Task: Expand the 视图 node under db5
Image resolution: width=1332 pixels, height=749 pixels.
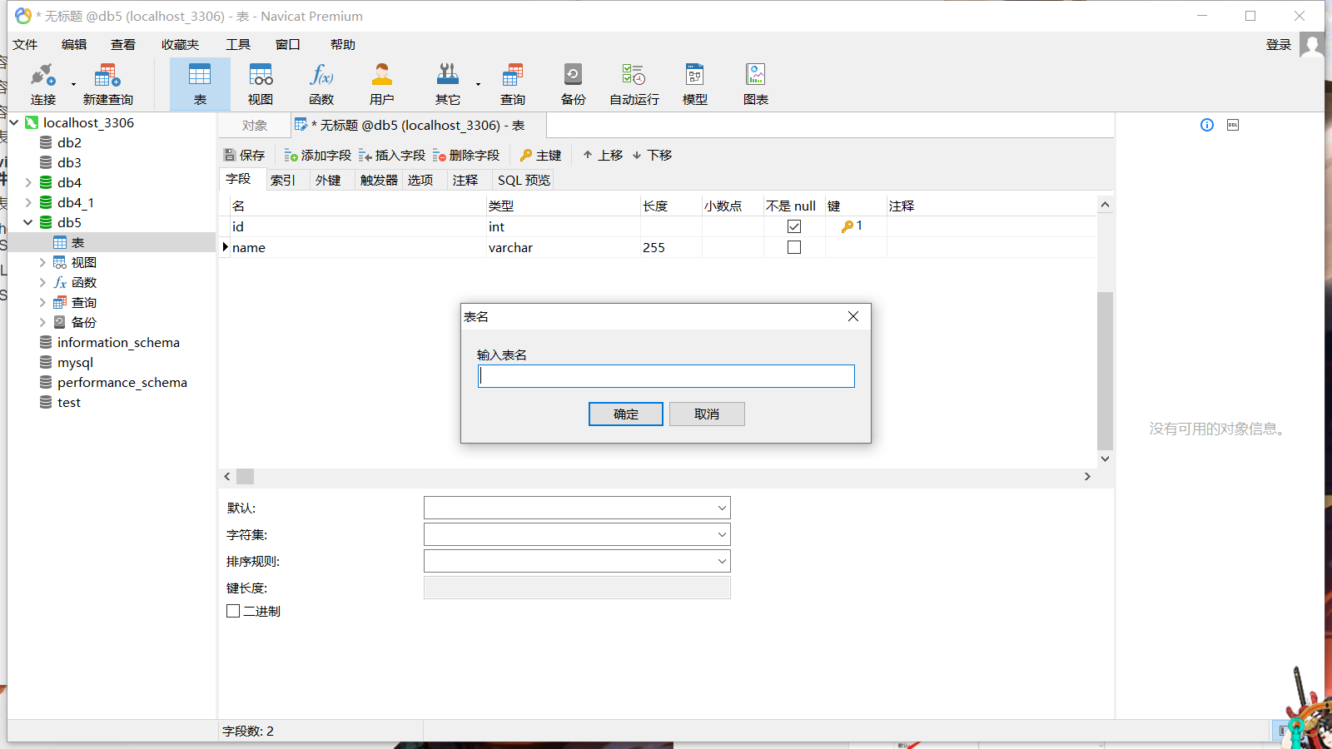Action: point(42,262)
